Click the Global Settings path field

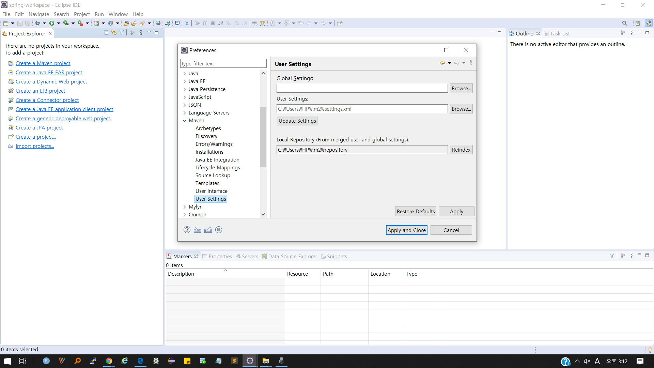point(362,88)
